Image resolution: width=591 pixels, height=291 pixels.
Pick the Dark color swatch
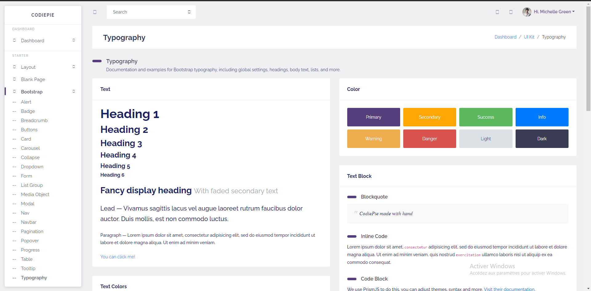(x=542, y=139)
